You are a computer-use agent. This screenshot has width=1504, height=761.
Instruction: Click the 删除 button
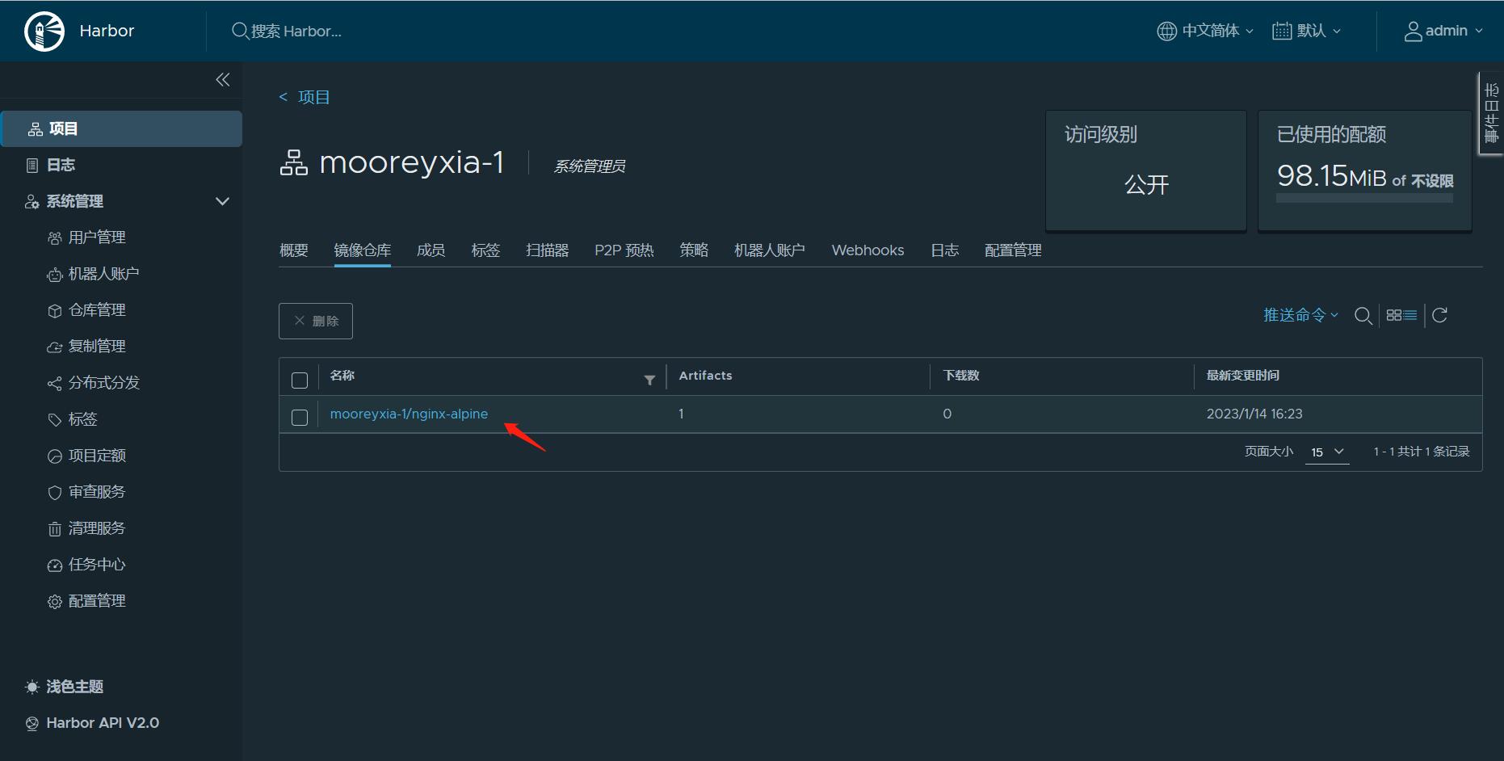click(316, 321)
